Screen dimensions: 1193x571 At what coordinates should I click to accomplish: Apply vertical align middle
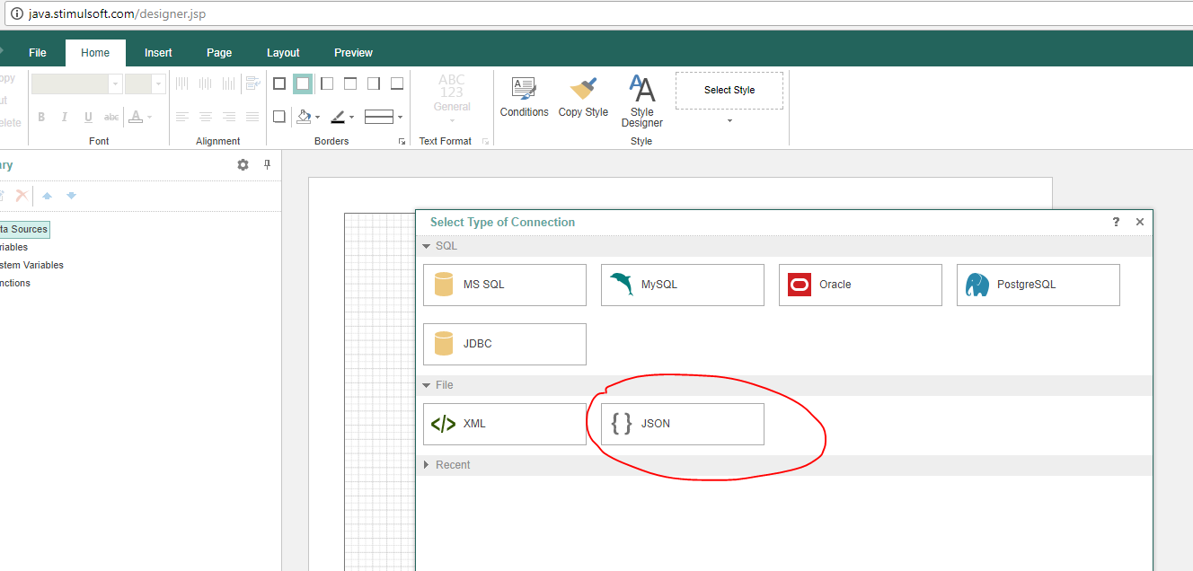click(206, 83)
